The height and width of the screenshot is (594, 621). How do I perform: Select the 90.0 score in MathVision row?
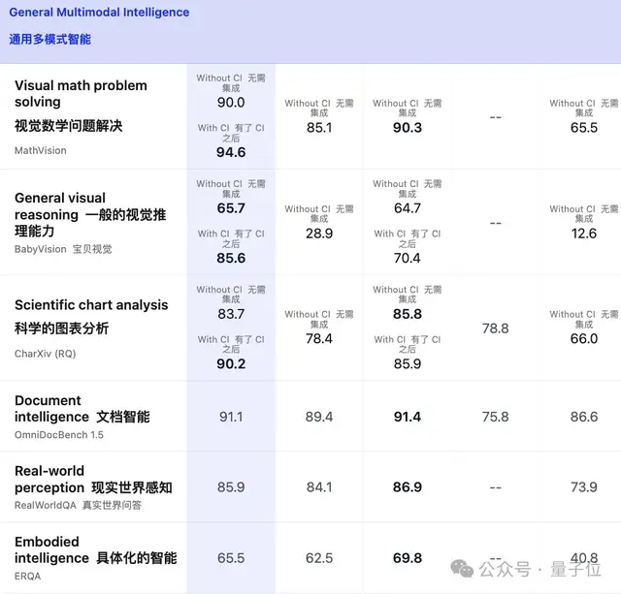pos(231,103)
